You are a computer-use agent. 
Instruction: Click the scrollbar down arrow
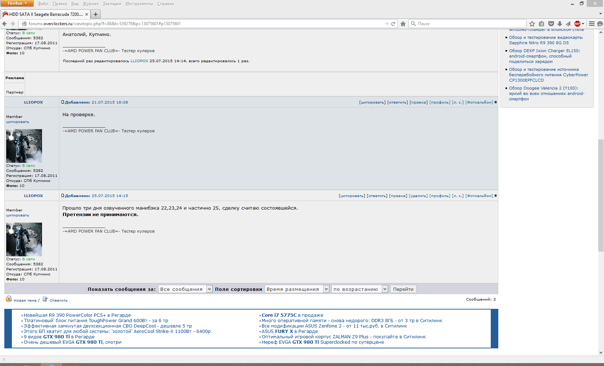[601, 353]
